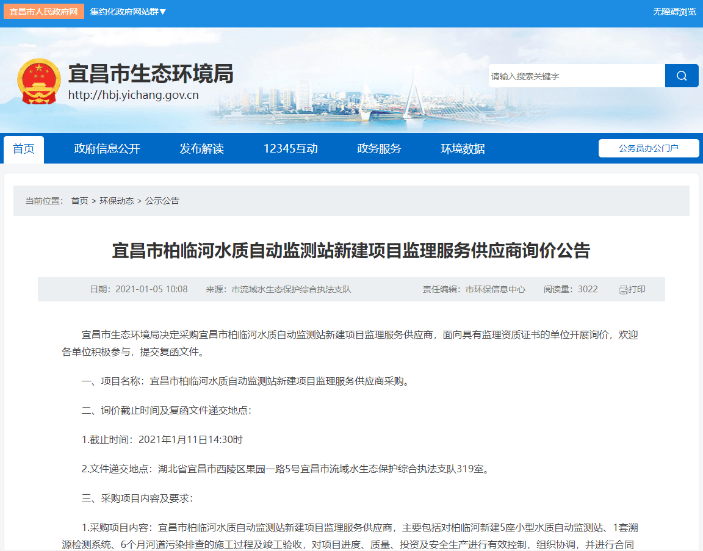703x551 pixels.
Task: Navigate to 环保动态 breadcrumb link
Action: (117, 201)
